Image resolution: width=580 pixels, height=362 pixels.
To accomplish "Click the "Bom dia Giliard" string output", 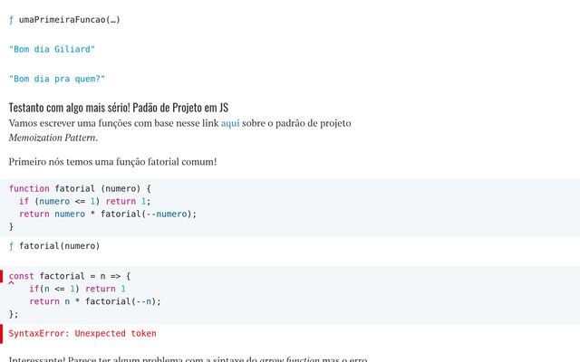I will [52, 49].
